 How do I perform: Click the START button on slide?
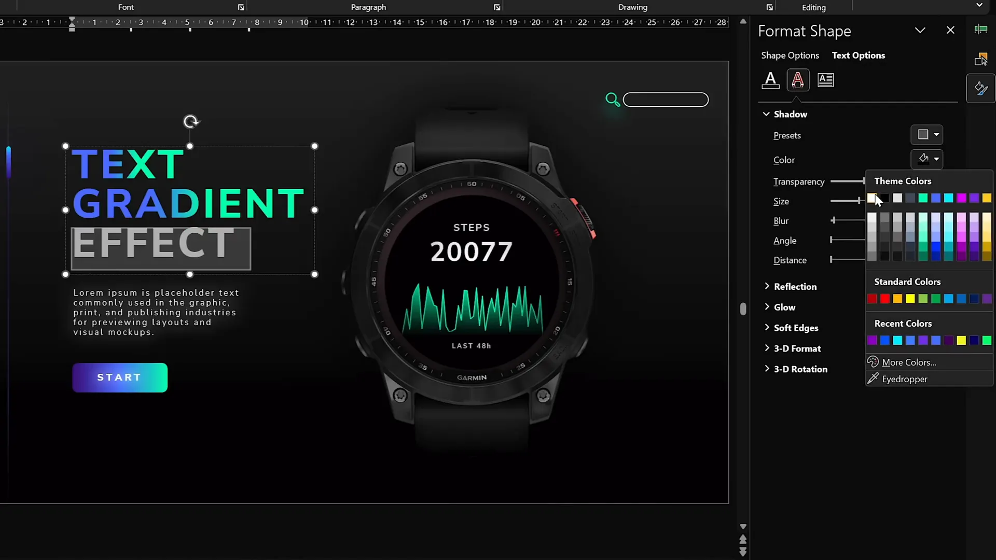(120, 377)
